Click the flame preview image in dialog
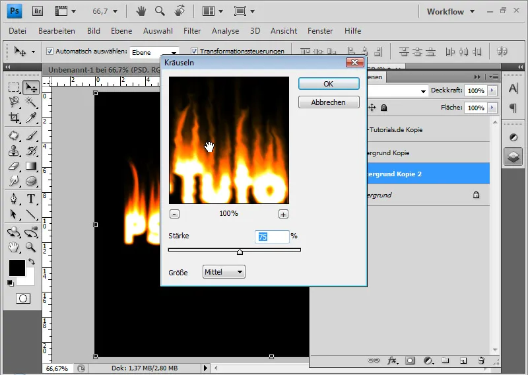This screenshot has height=375, width=528. point(229,140)
